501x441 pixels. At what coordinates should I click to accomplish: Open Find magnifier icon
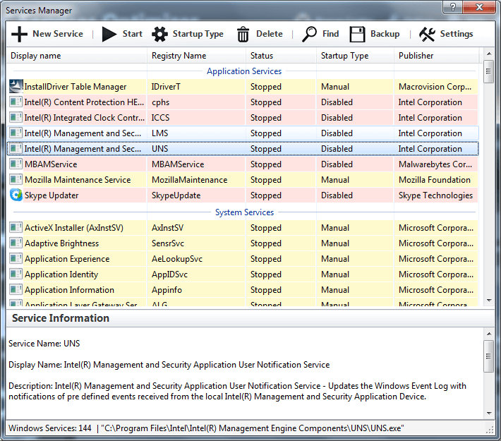tap(309, 34)
